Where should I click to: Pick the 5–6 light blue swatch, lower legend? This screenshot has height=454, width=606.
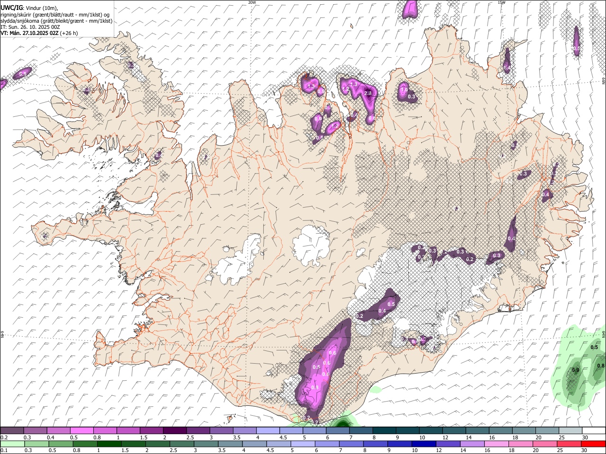(304, 444)
